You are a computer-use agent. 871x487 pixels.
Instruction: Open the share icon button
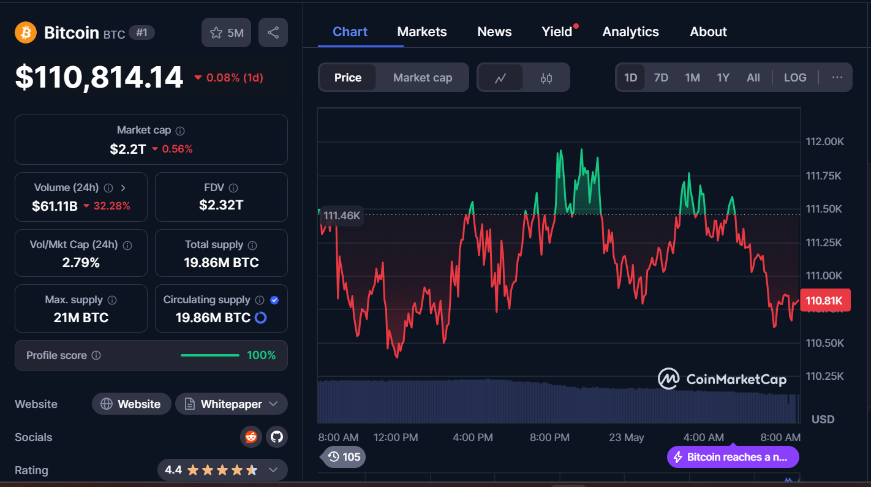pos(273,32)
